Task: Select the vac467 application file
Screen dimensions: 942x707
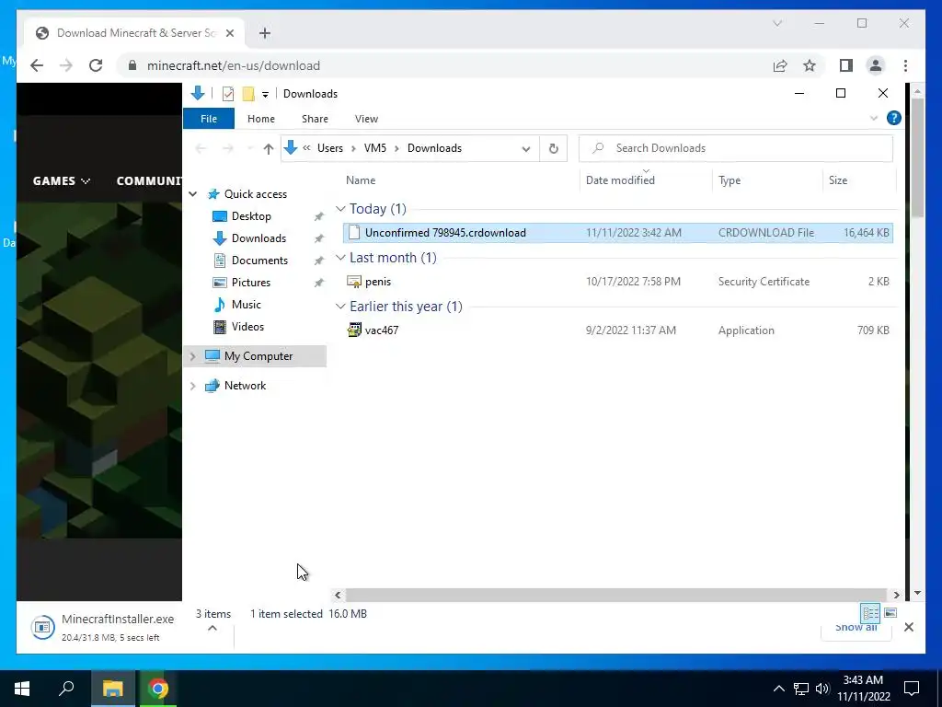Action: [617, 330]
